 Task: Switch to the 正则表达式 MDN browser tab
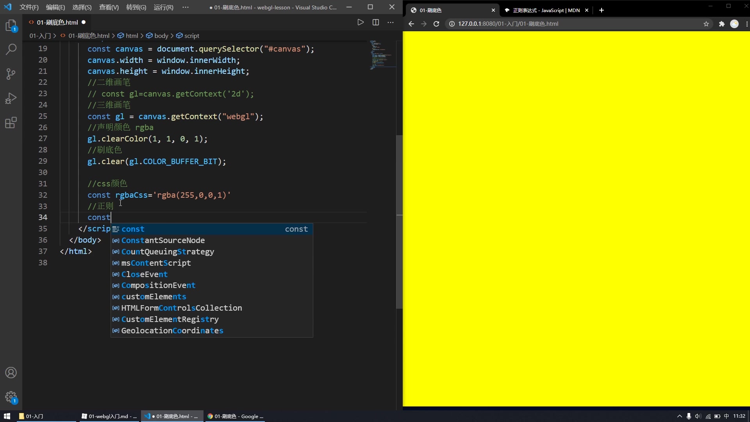point(546,11)
